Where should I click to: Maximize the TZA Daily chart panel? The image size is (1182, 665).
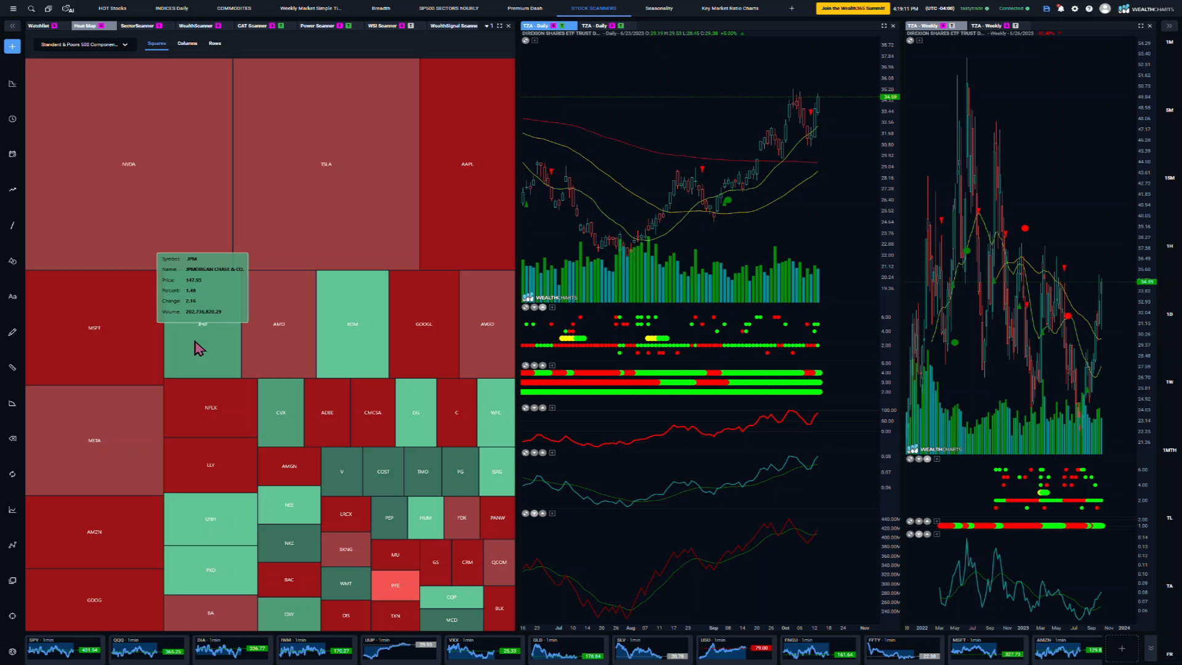(884, 26)
